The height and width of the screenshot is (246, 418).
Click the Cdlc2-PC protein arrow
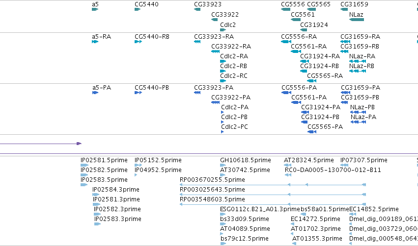[x=223, y=132]
